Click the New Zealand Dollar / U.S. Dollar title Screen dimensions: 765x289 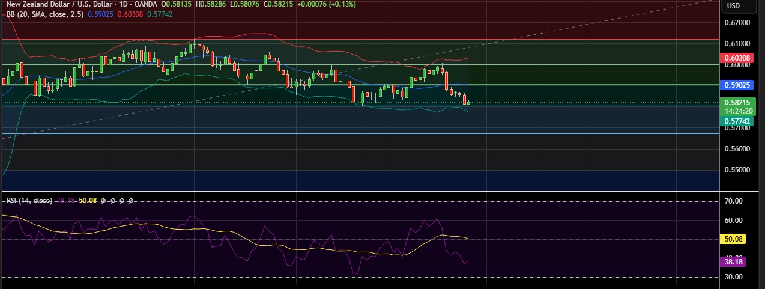59,4
